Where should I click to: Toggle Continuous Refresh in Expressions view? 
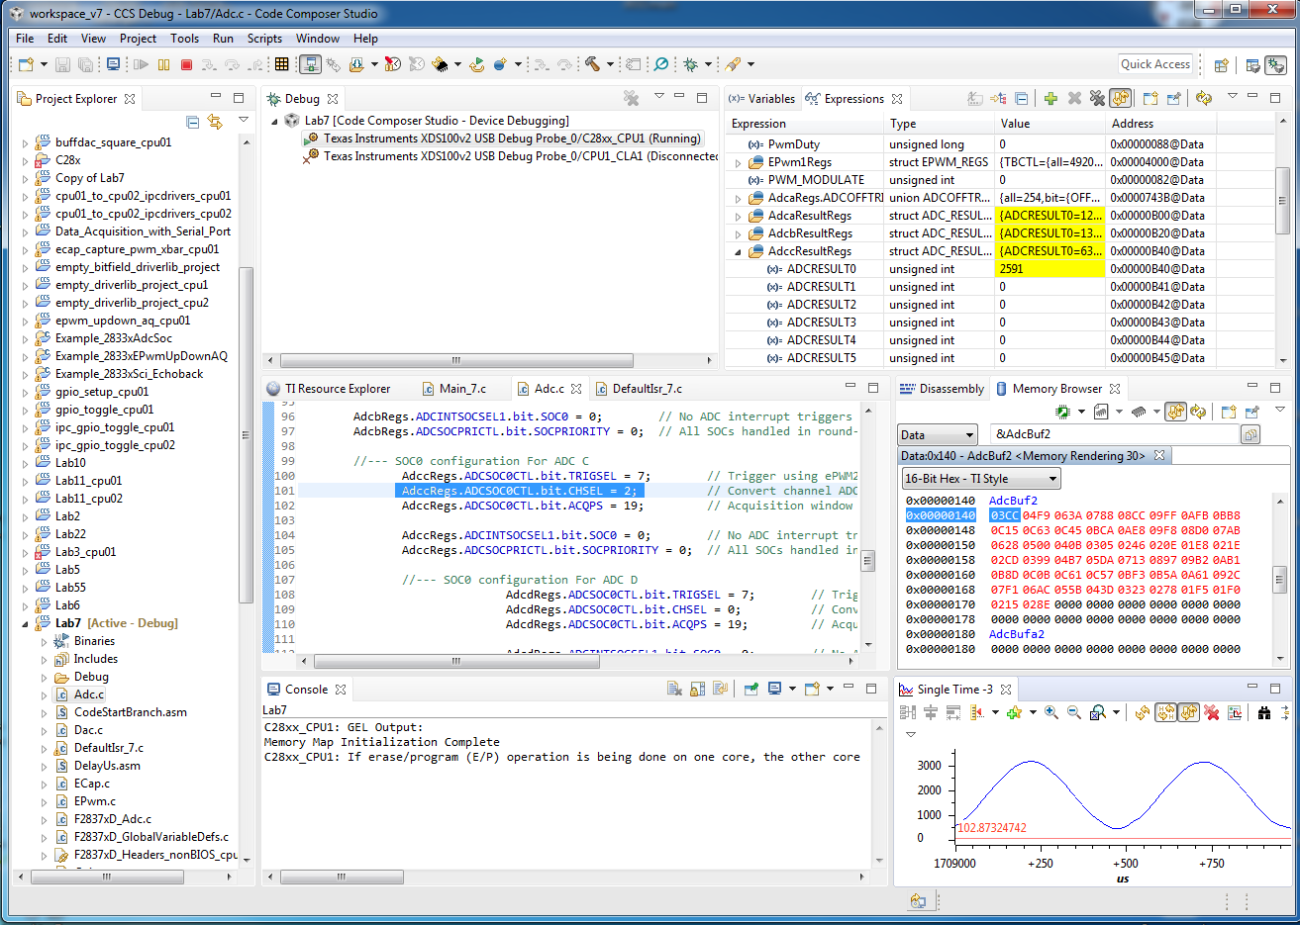point(1121,99)
